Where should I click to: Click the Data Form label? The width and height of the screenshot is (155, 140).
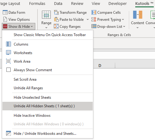17,13
